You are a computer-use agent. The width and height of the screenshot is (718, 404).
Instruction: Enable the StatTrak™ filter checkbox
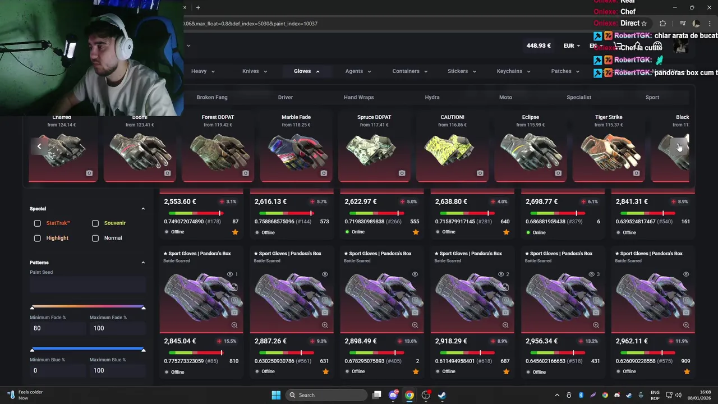pos(37,223)
